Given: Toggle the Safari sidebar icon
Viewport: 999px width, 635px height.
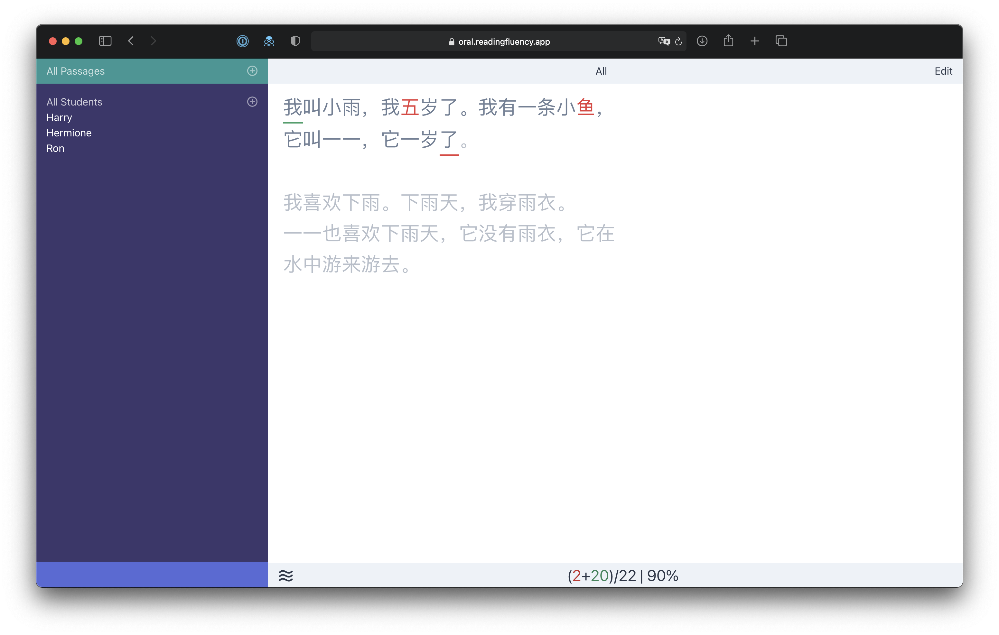Looking at the screenshot, I should point(105,41).
